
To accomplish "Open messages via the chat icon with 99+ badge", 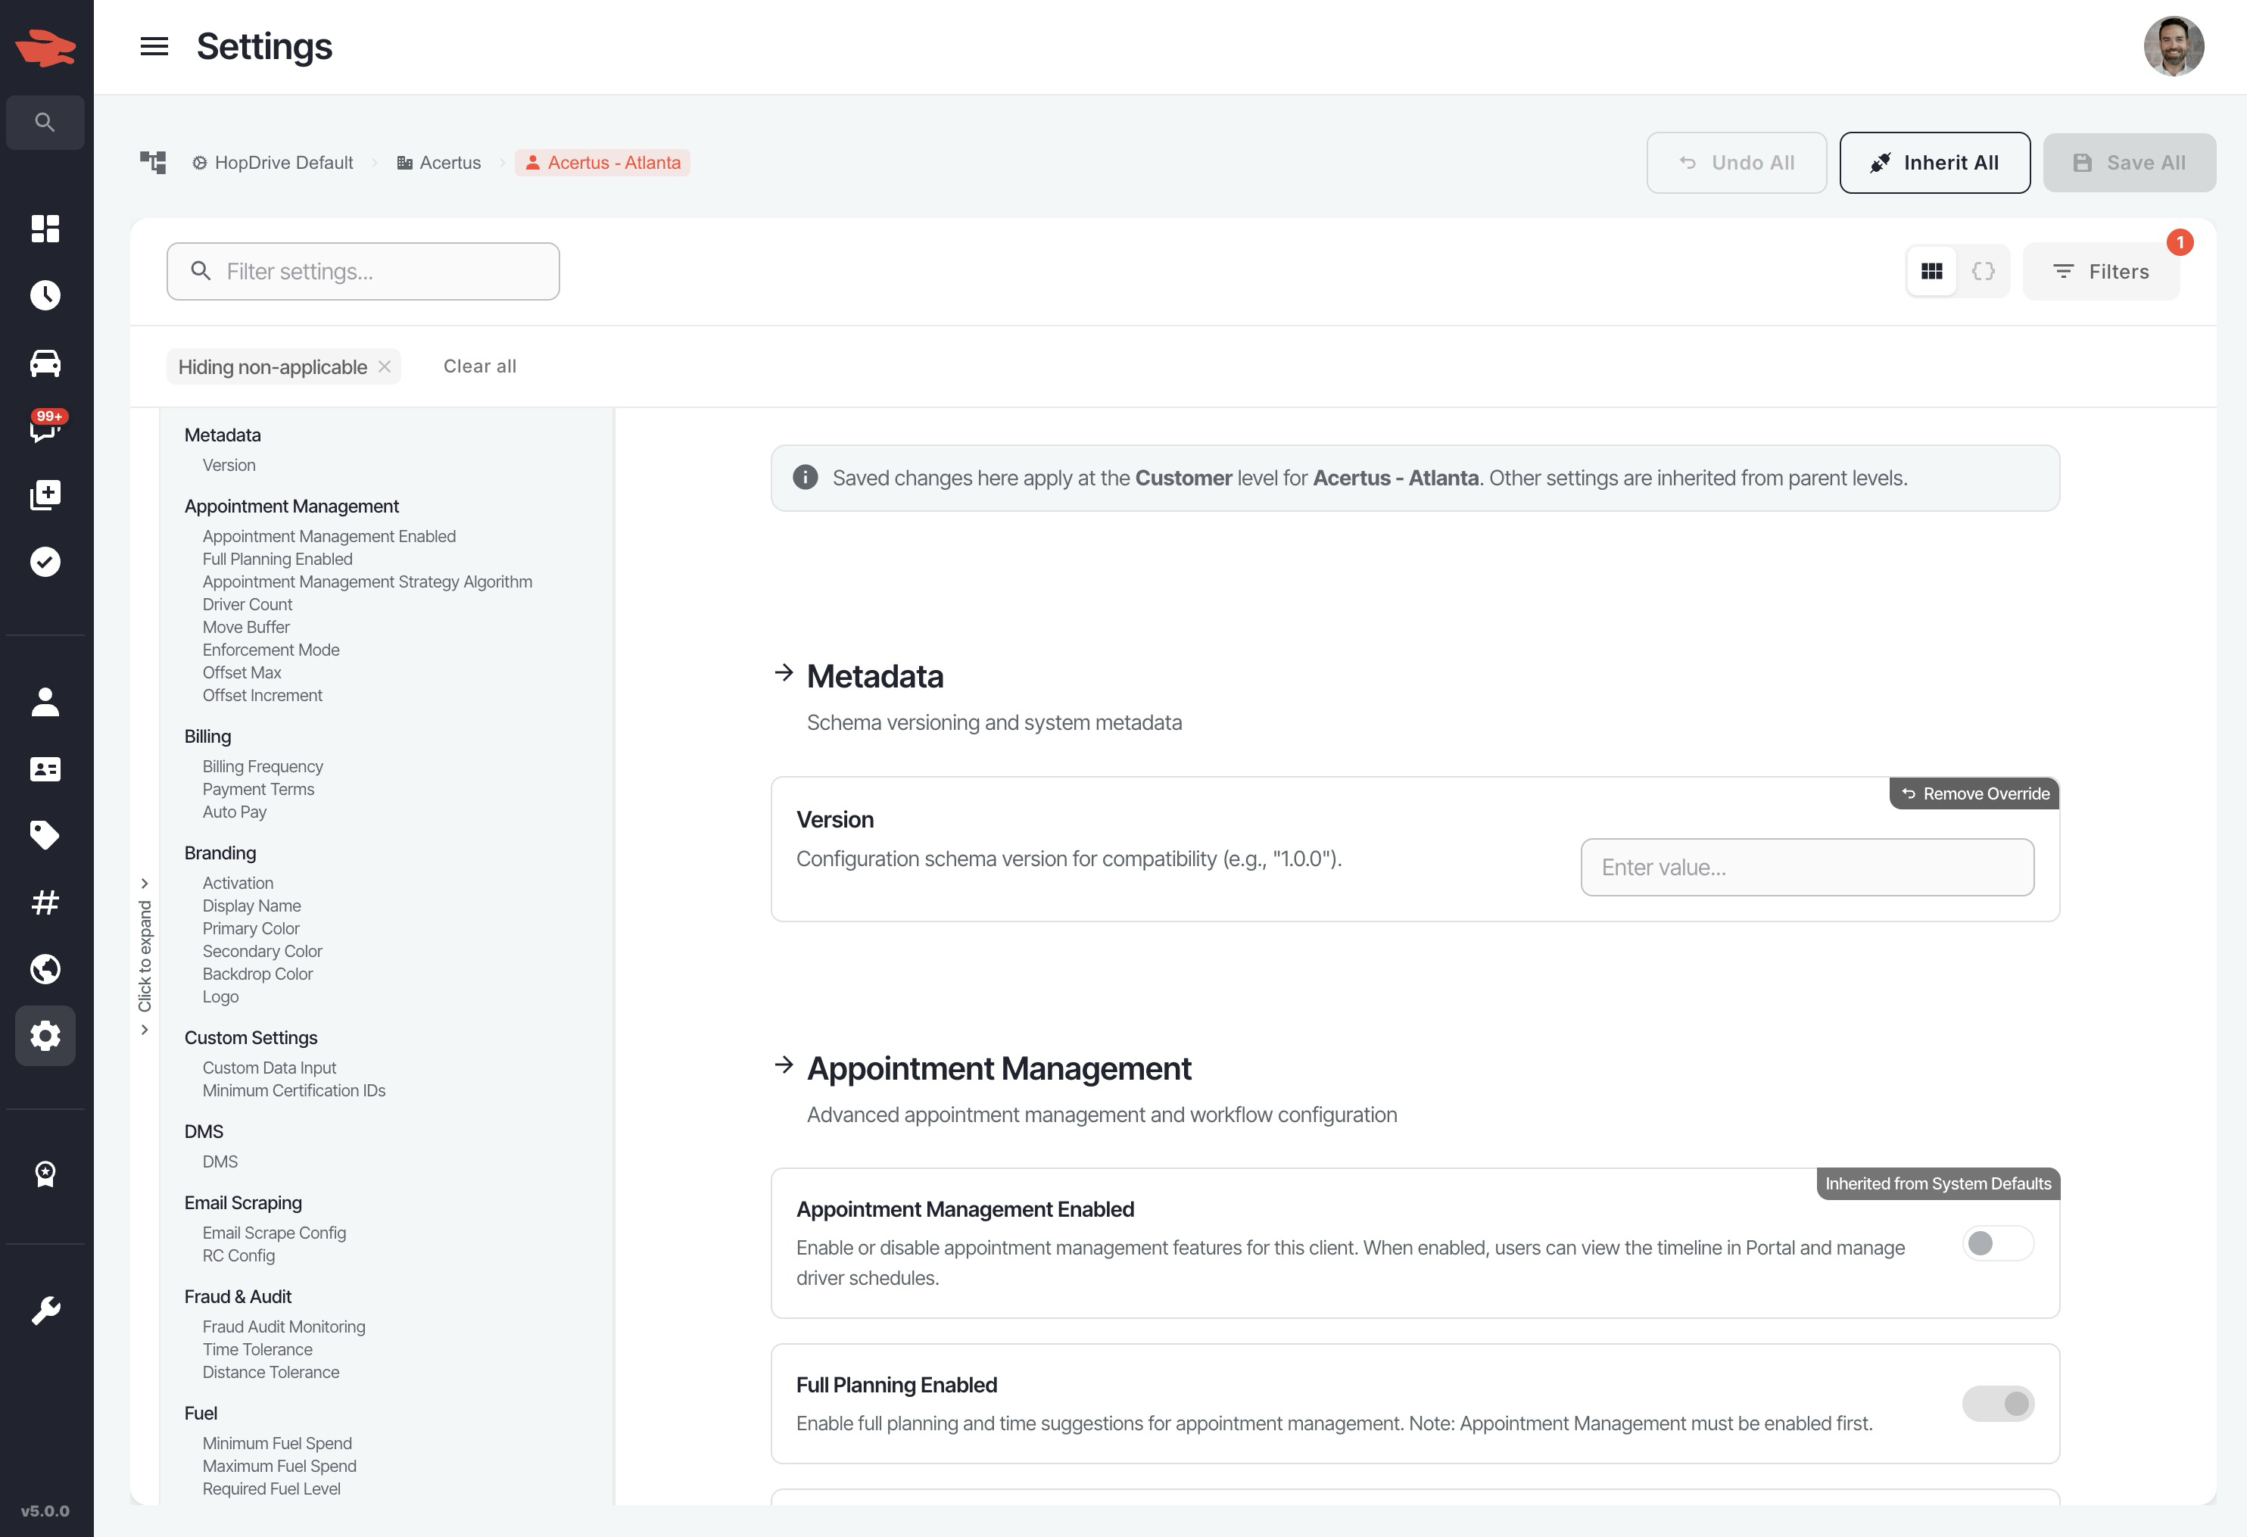I will pyautogui.click(x=45, y=430).
